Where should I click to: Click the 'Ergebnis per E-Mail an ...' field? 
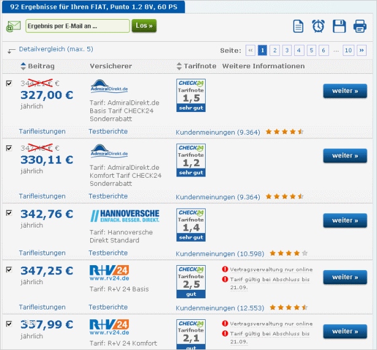click(77, 26)
